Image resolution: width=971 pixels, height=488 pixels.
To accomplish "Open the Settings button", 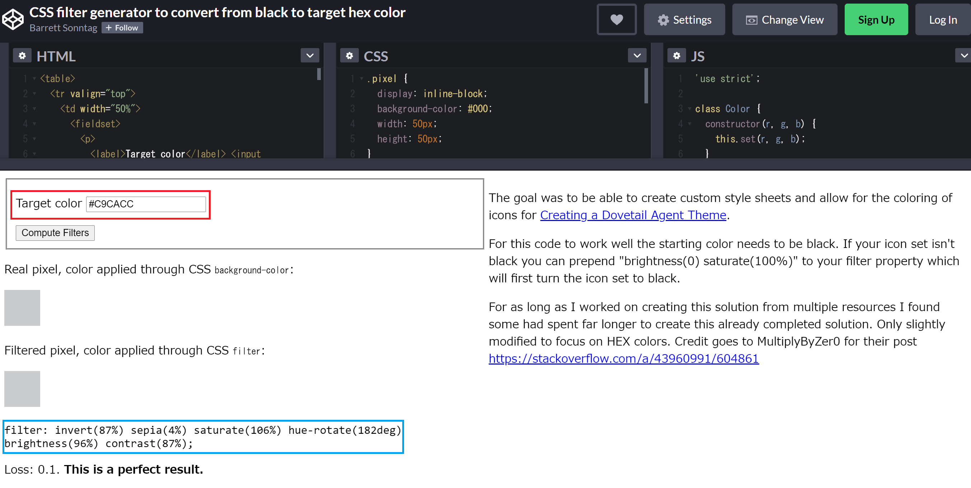I will (684, 20).
